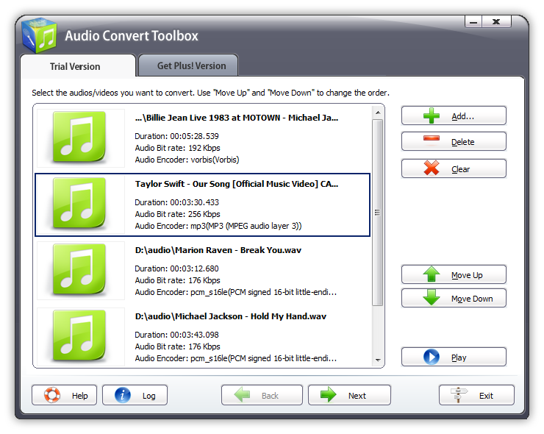Screen dimensions: 544x434
Task: Click the Audio Bit rate: 256 Kbps text
Action: (x=177, y=214)
